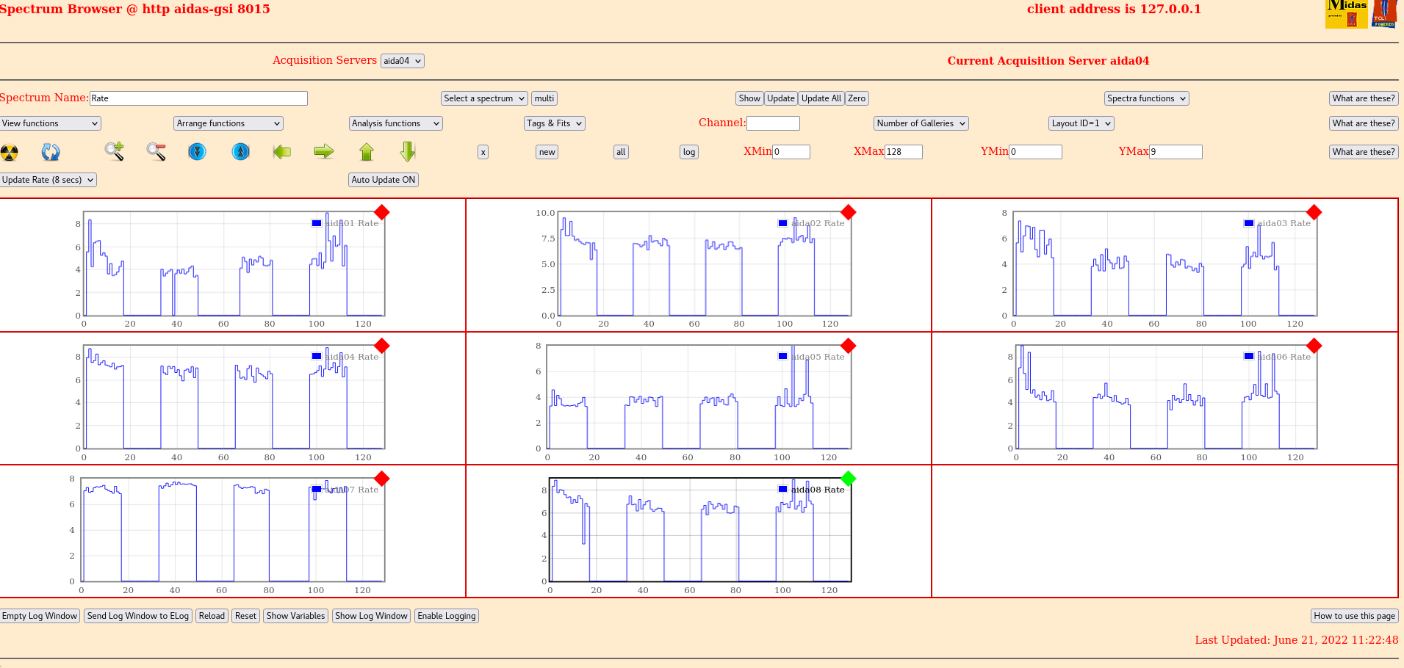Click the green left arrow icon
The image size is (1404, 668).
(x=282, y=152)
